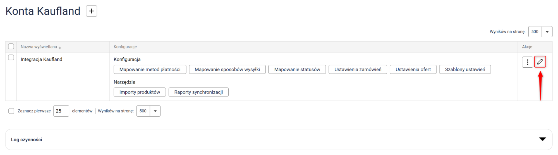
Task: Enable the Zaznacz pierwsze checkbox
Action: tap(11, 111)
